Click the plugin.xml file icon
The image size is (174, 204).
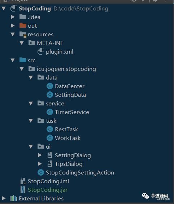(x=41, y=51)
